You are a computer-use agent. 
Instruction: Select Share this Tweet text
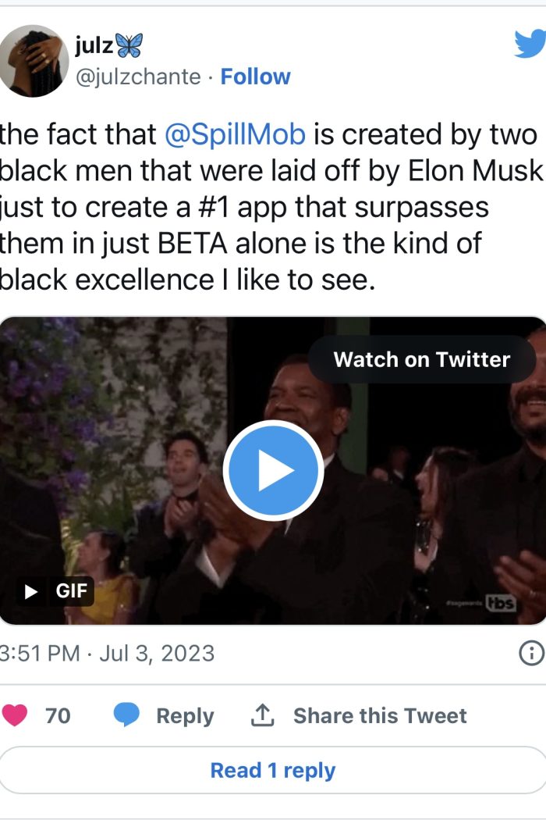tap(380, 715)
